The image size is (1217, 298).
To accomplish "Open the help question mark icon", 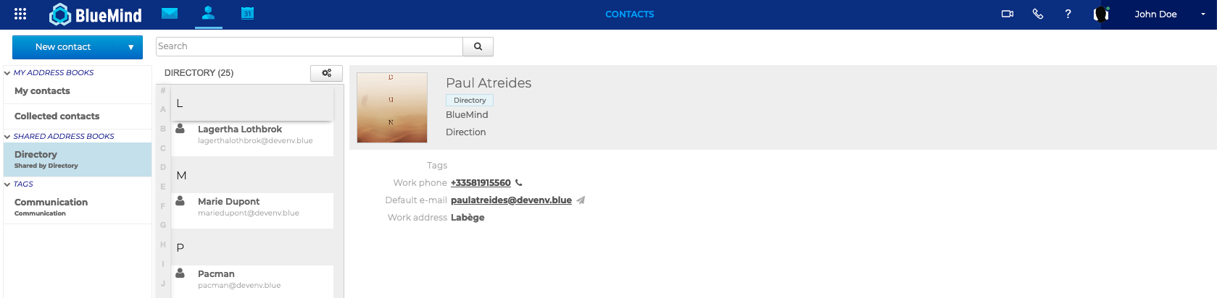I will point(1068,14).
